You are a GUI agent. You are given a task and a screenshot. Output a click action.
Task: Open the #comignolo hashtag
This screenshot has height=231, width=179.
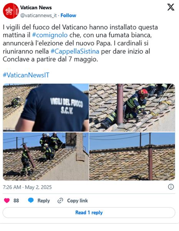(50, 35)
